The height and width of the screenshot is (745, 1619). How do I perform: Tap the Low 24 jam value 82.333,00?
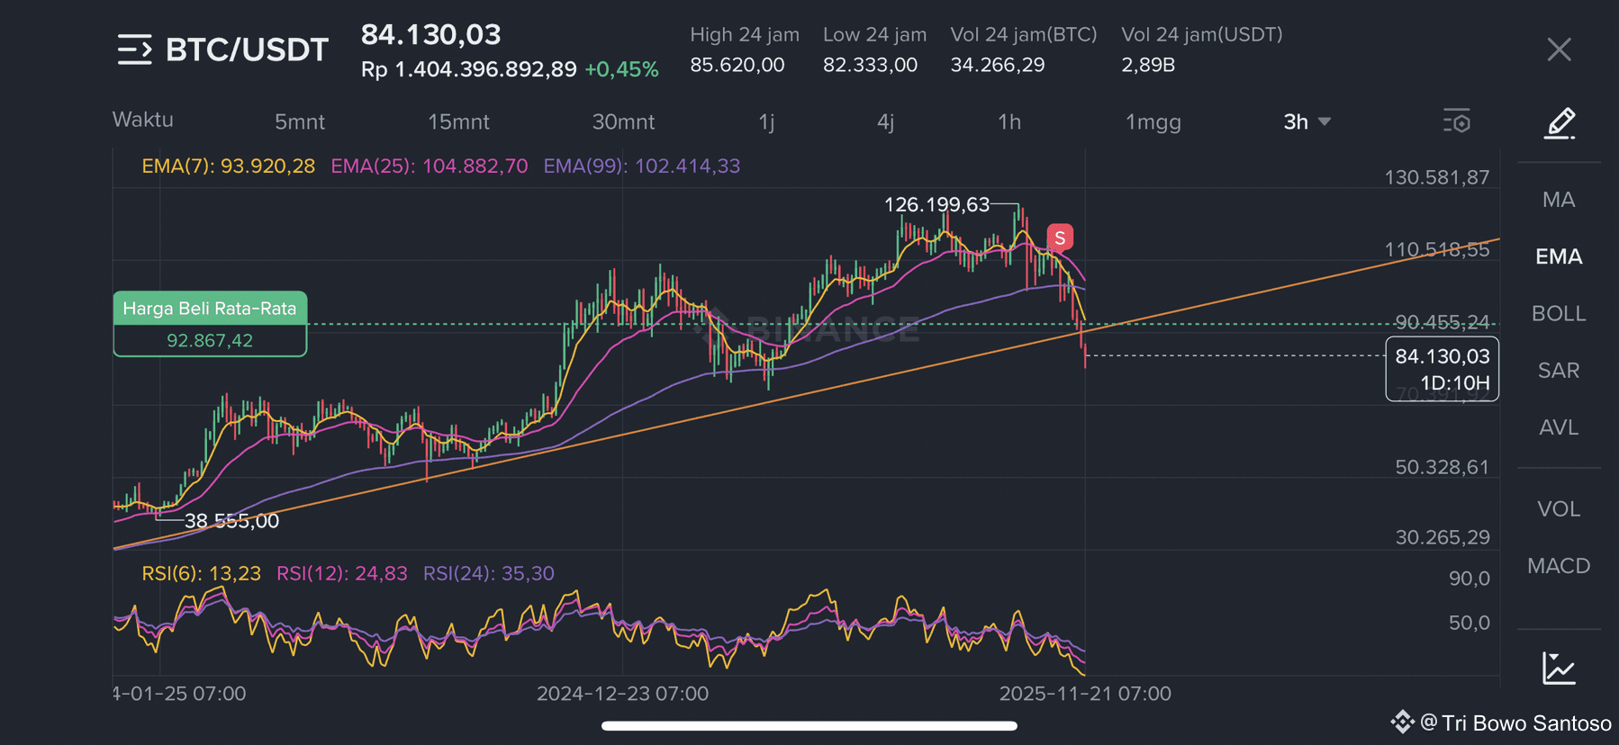tap(870, 65)
